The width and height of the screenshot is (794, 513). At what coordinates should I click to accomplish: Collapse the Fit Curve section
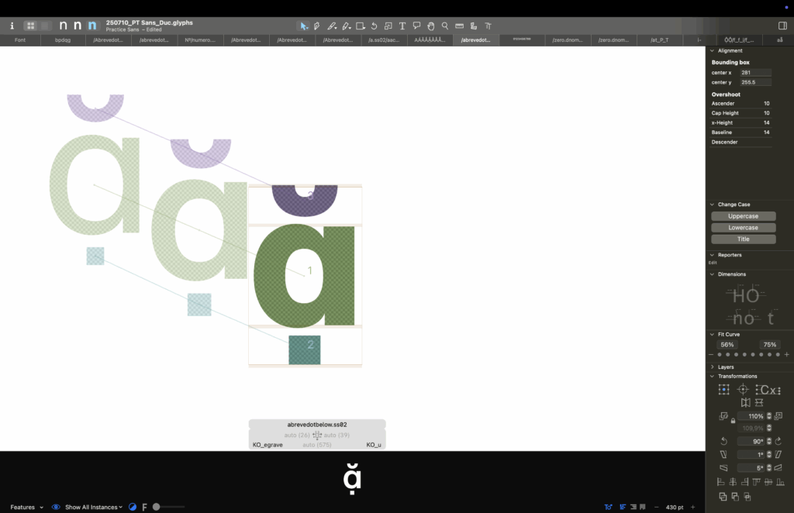tap(712, 335)
